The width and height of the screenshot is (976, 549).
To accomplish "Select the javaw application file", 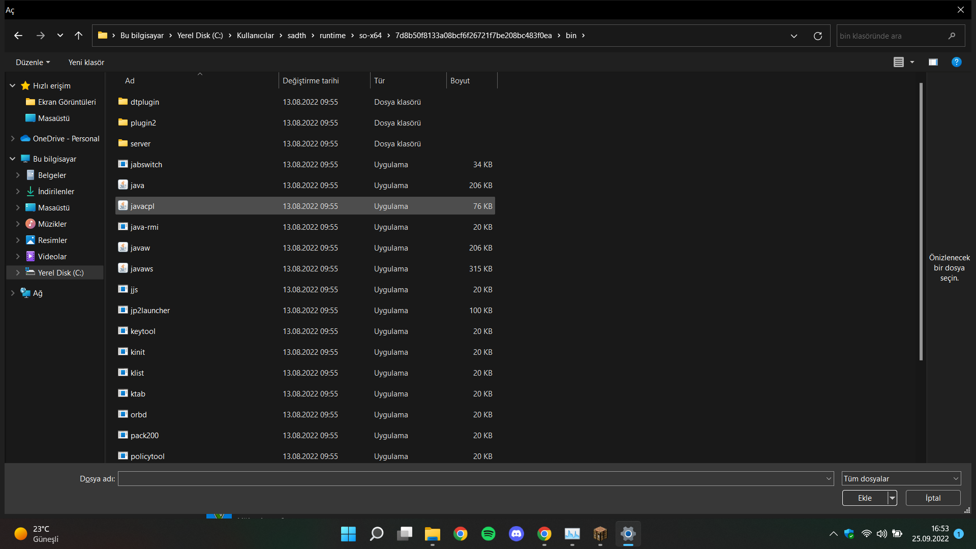I will pos(140,248).
